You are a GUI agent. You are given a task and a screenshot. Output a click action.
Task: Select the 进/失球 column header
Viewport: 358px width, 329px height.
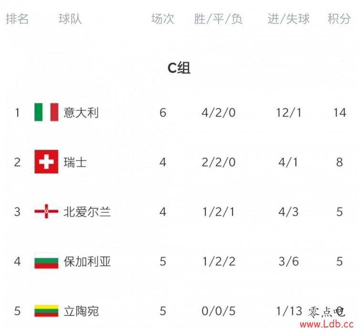[289, 19]
